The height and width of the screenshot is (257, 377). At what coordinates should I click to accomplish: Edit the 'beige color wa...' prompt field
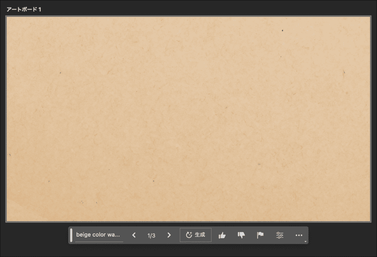[99, 235]
